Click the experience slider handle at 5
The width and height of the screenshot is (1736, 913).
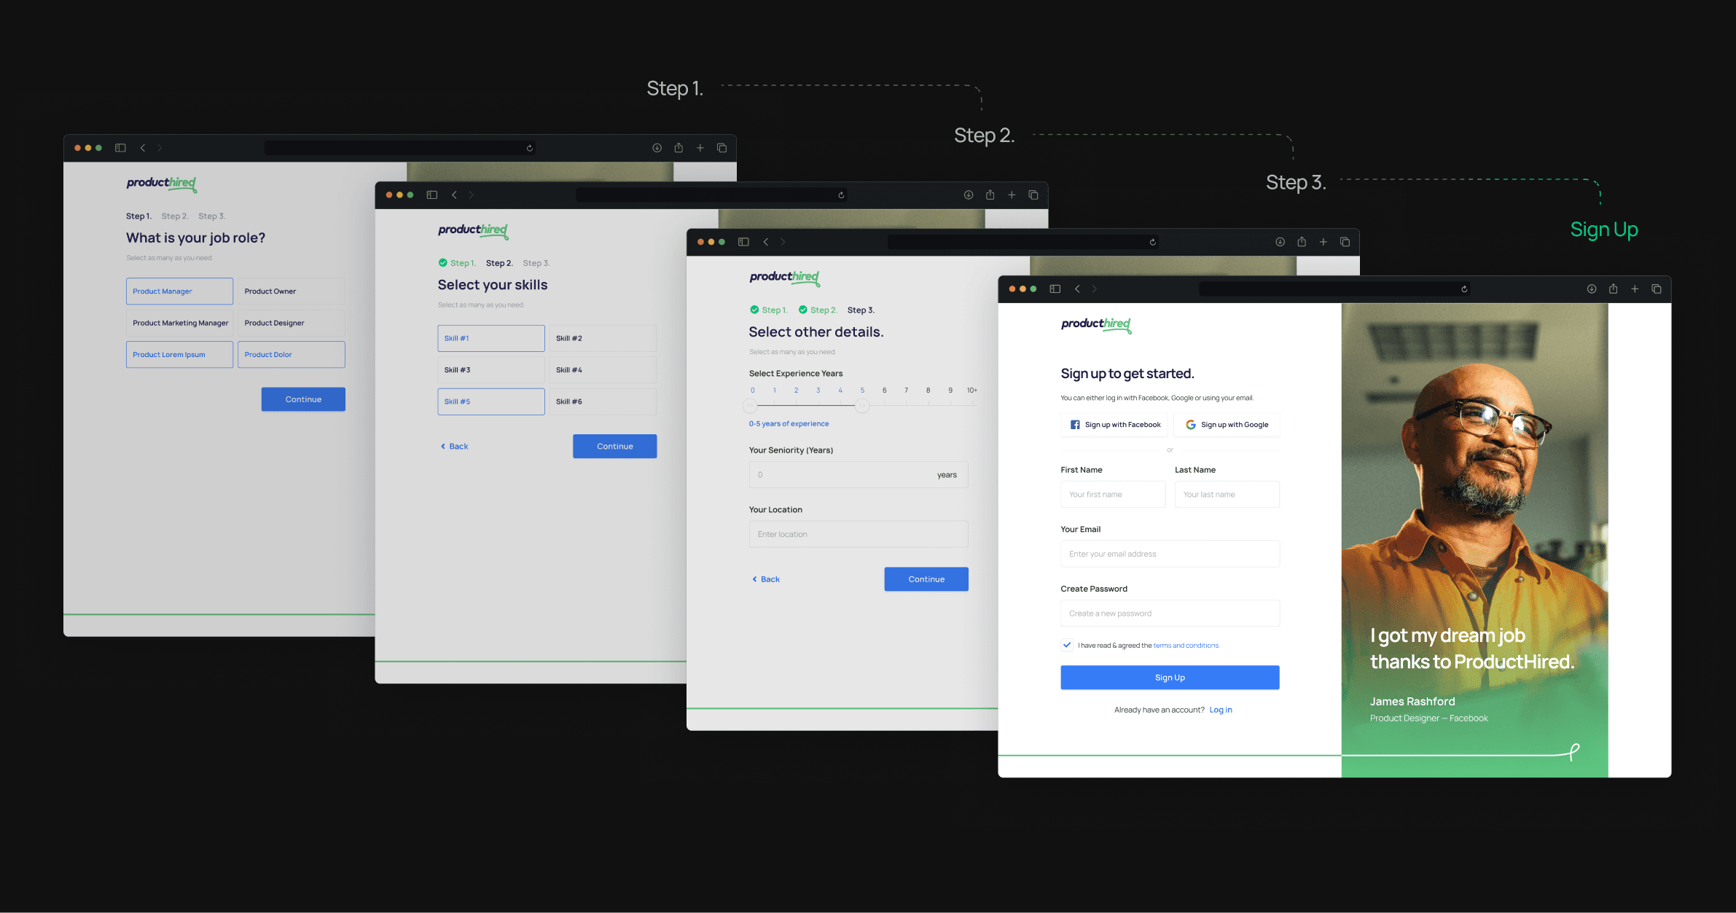click(862, 406)
